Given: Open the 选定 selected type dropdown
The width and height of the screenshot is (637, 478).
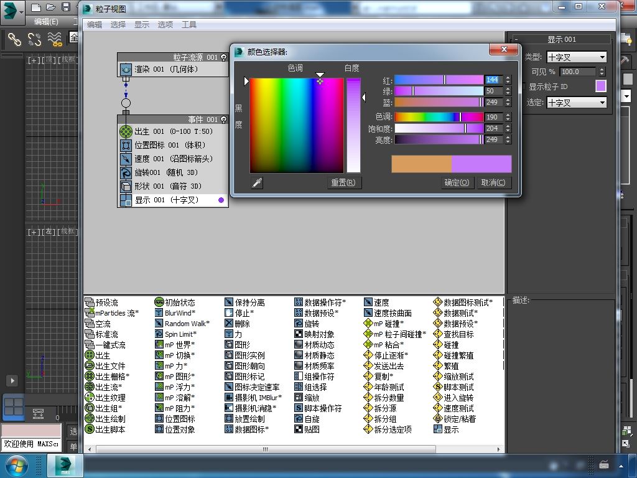Looking at the screenshot, I should tap(577, 103).
